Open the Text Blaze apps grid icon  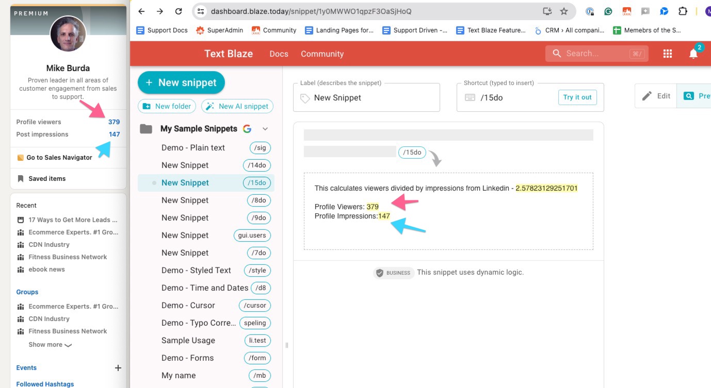[x=668, y=54]
